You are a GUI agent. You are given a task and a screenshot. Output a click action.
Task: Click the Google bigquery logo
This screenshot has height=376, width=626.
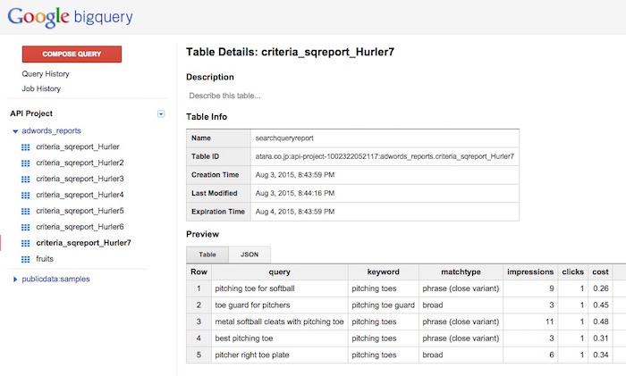pos(71,17)
